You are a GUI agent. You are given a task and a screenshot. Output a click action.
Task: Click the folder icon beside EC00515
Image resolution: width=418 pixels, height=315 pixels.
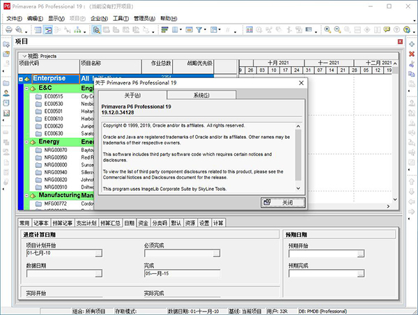pyautogui.click(x=39, y=96)
